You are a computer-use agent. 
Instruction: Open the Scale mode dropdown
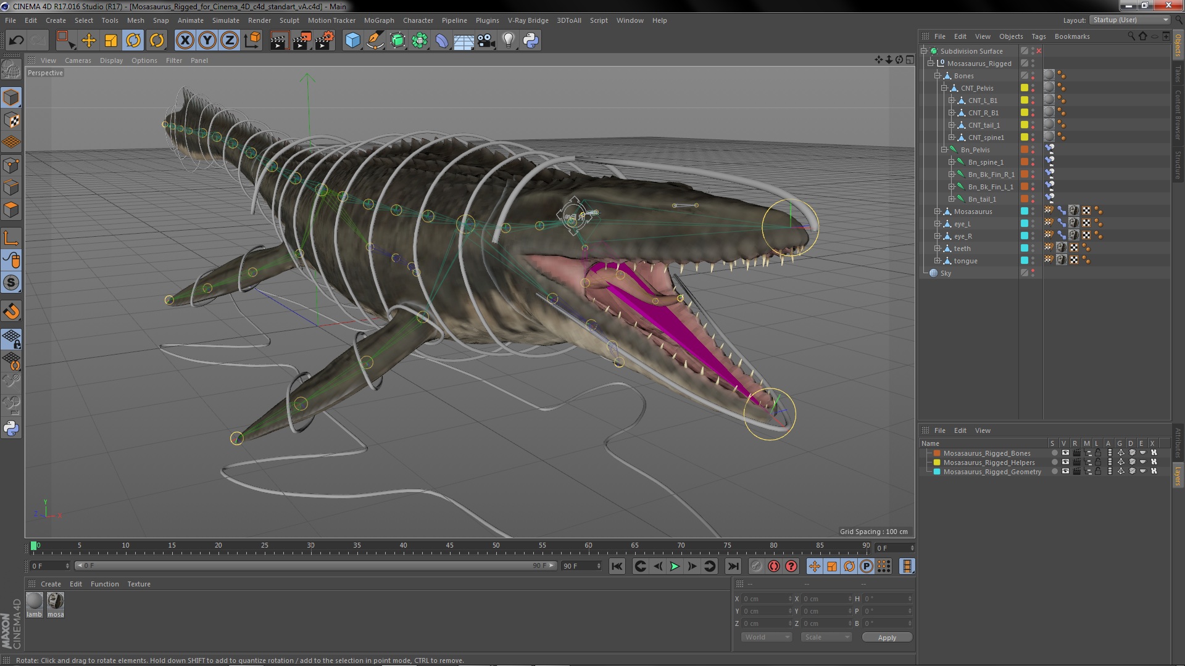click(x=826, y=637)
